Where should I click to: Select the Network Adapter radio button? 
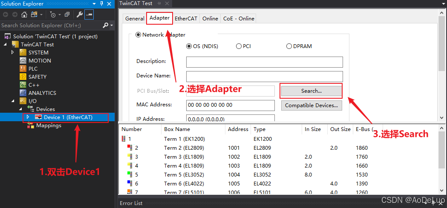click(x=138, y=35)
